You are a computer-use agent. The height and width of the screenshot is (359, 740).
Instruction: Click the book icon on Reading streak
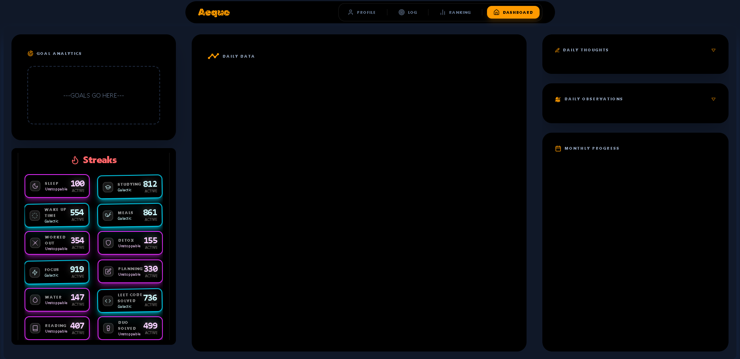[x=35, y=329]
